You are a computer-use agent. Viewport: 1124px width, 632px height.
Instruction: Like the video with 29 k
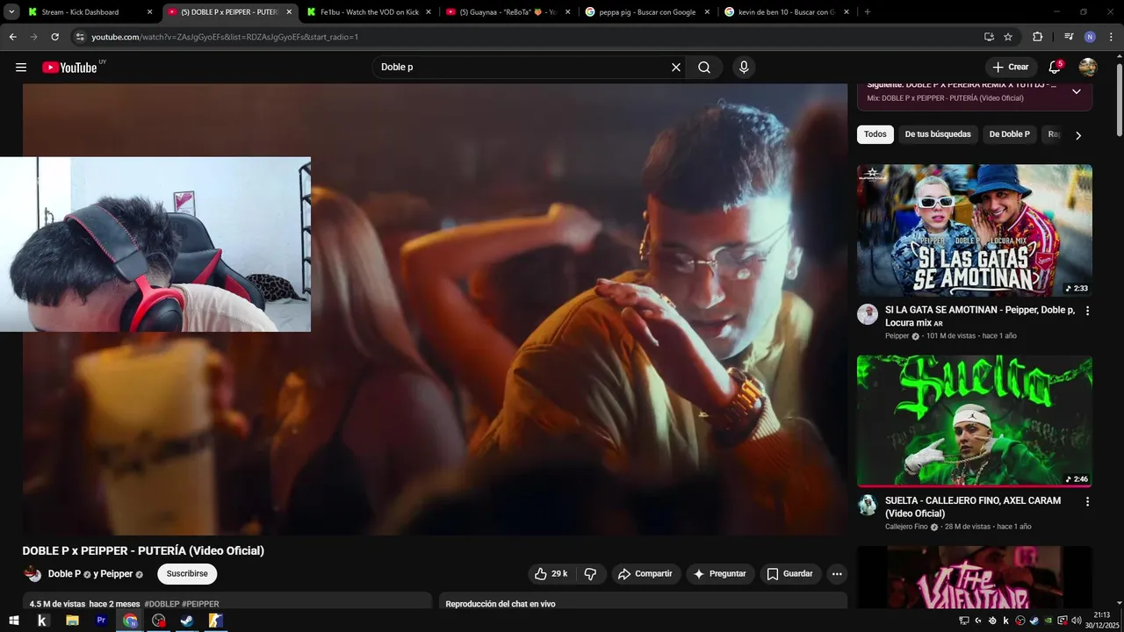pyautogui.click(x=551, y=574)
